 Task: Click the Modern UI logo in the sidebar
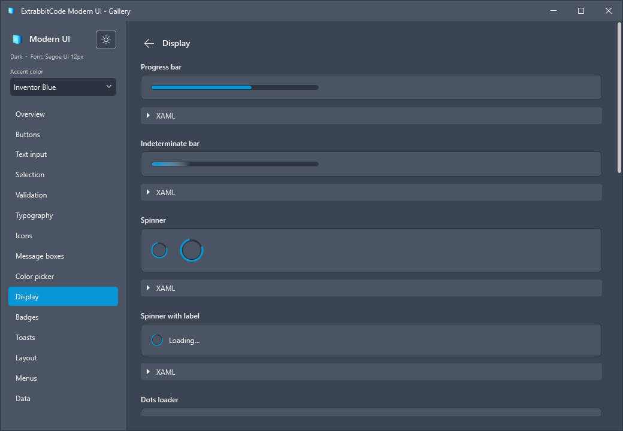point(17,40)
